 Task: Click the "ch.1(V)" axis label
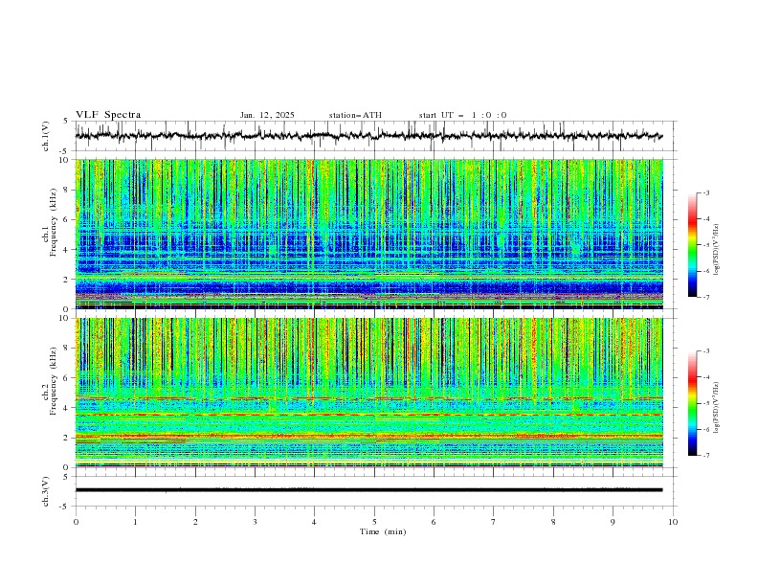45,136
